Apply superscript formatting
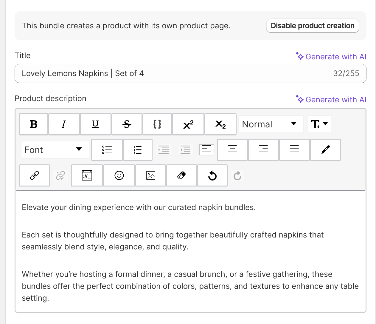Screen dimensions: 376x324 [188, 124]
